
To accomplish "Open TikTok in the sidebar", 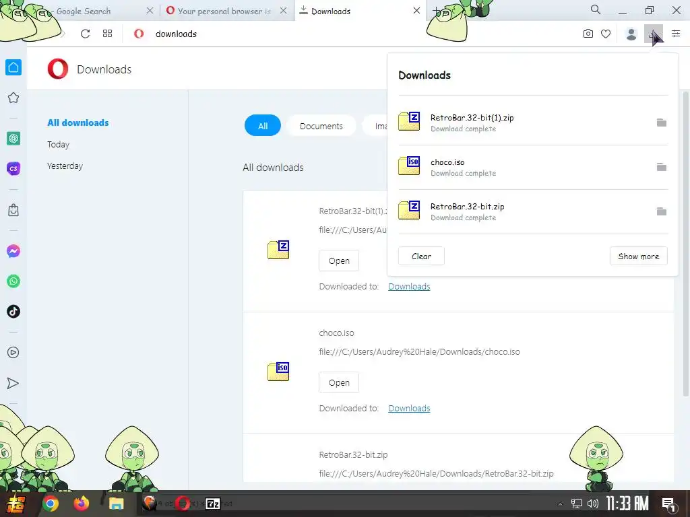I will tap(13, 311).
